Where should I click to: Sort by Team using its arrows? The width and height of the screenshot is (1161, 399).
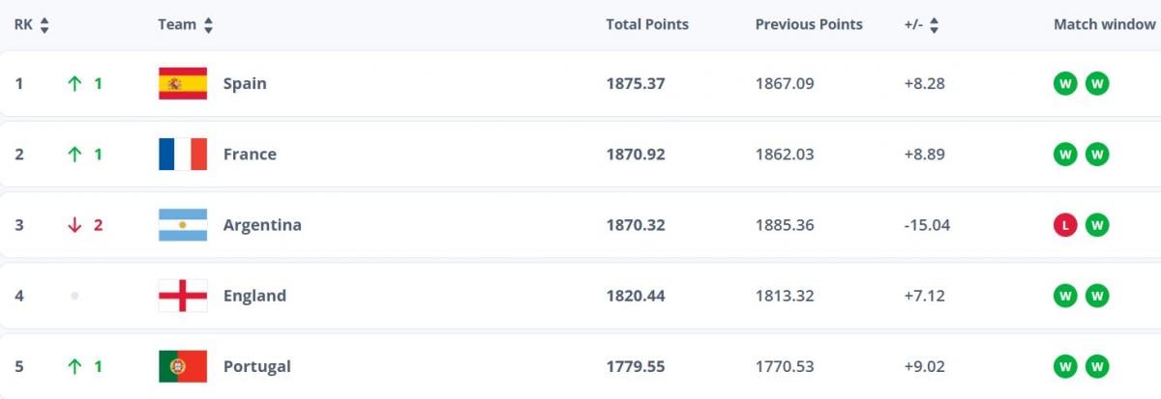[x=209, y=25]
